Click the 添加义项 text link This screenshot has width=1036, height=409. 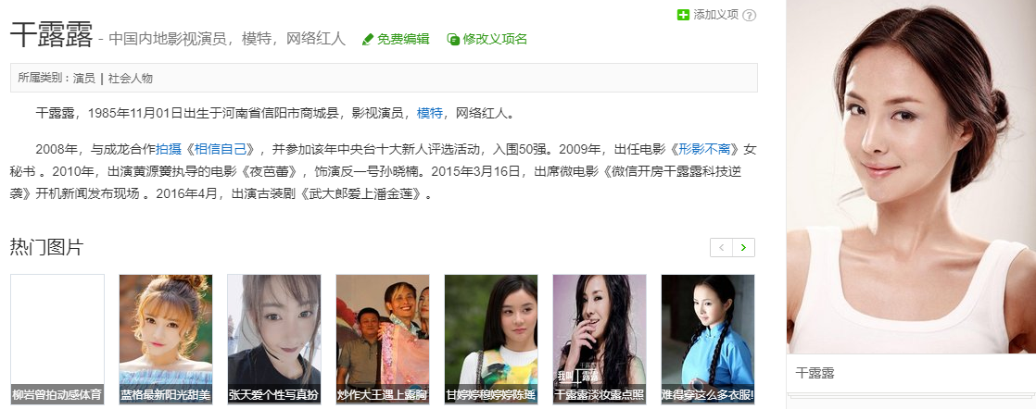715,15
